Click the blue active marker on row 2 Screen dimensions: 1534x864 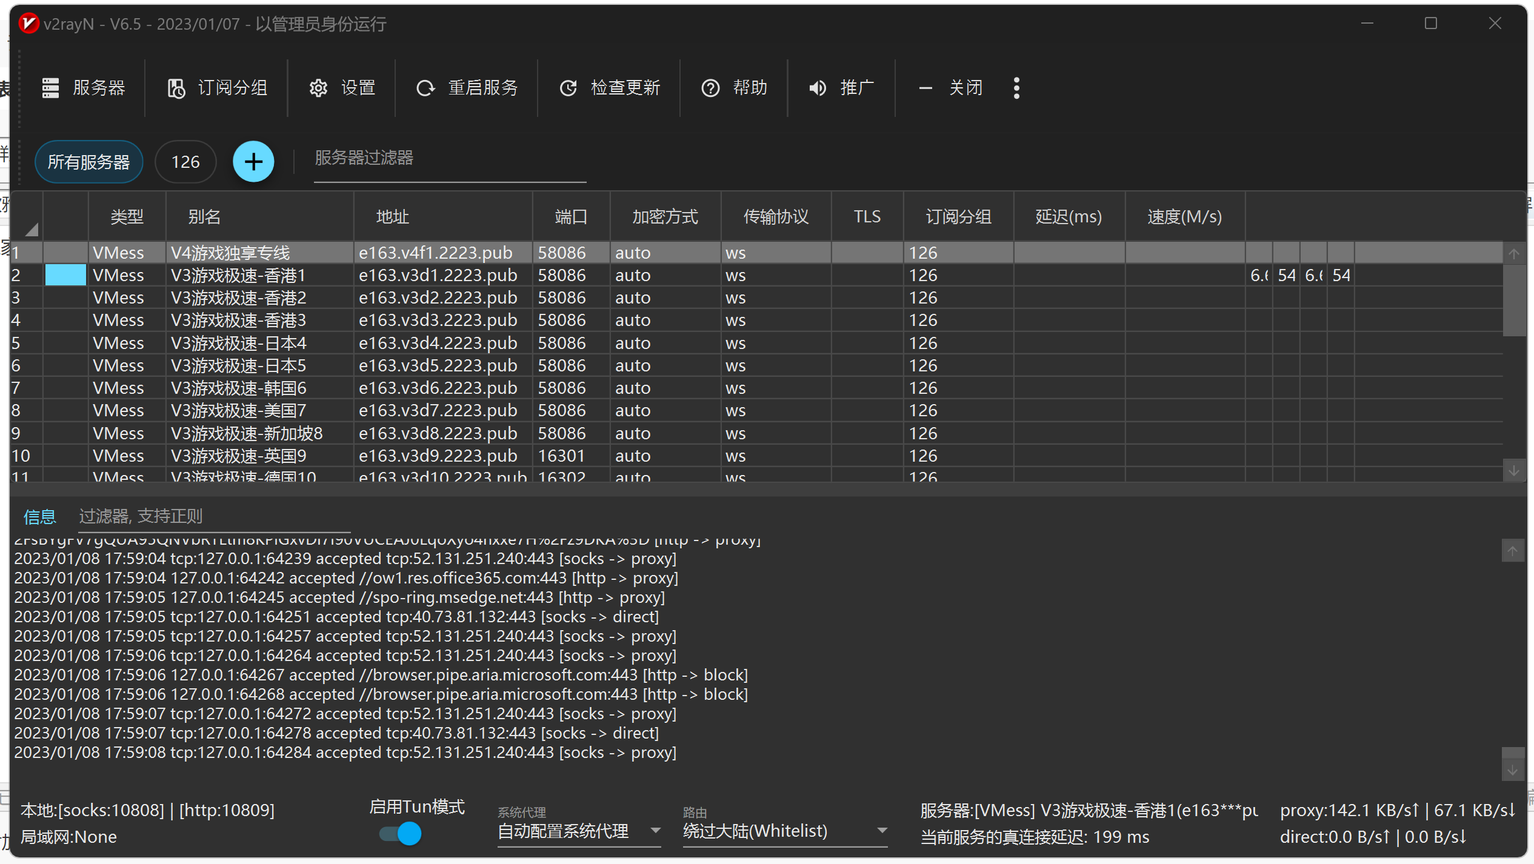(x=65, y=275)
